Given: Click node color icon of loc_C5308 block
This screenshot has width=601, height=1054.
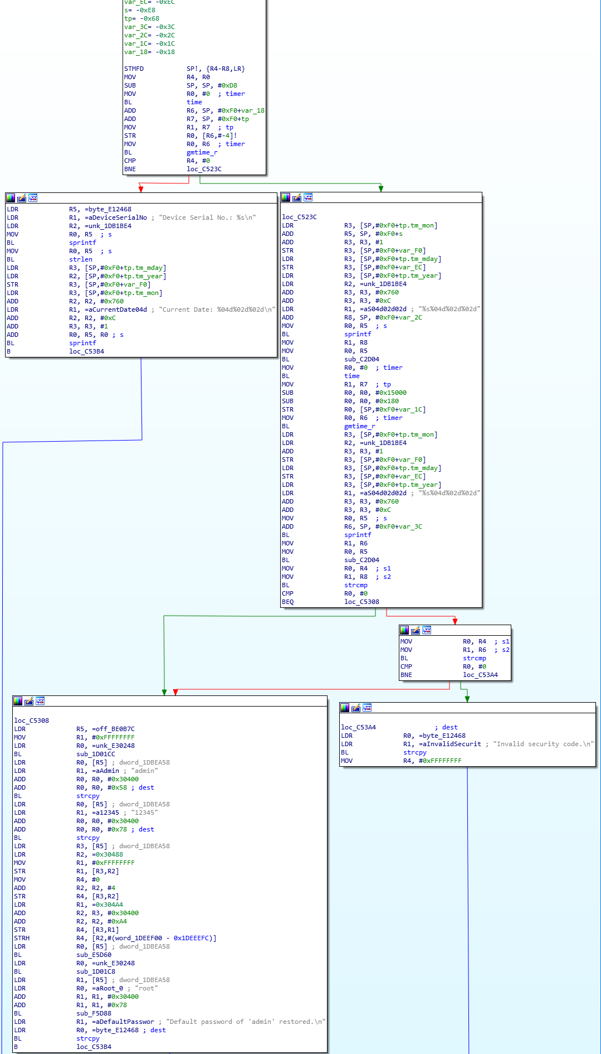Looking at the screenshot, I should [18, 701].
